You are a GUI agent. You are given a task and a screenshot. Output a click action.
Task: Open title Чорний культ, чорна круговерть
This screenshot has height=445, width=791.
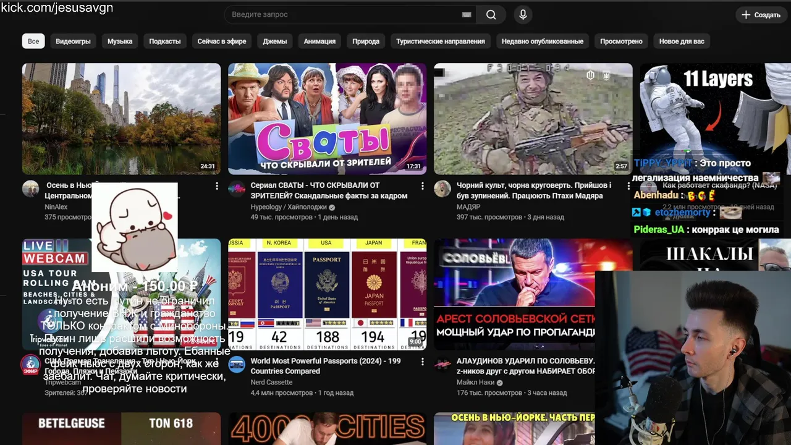point(534,190)
